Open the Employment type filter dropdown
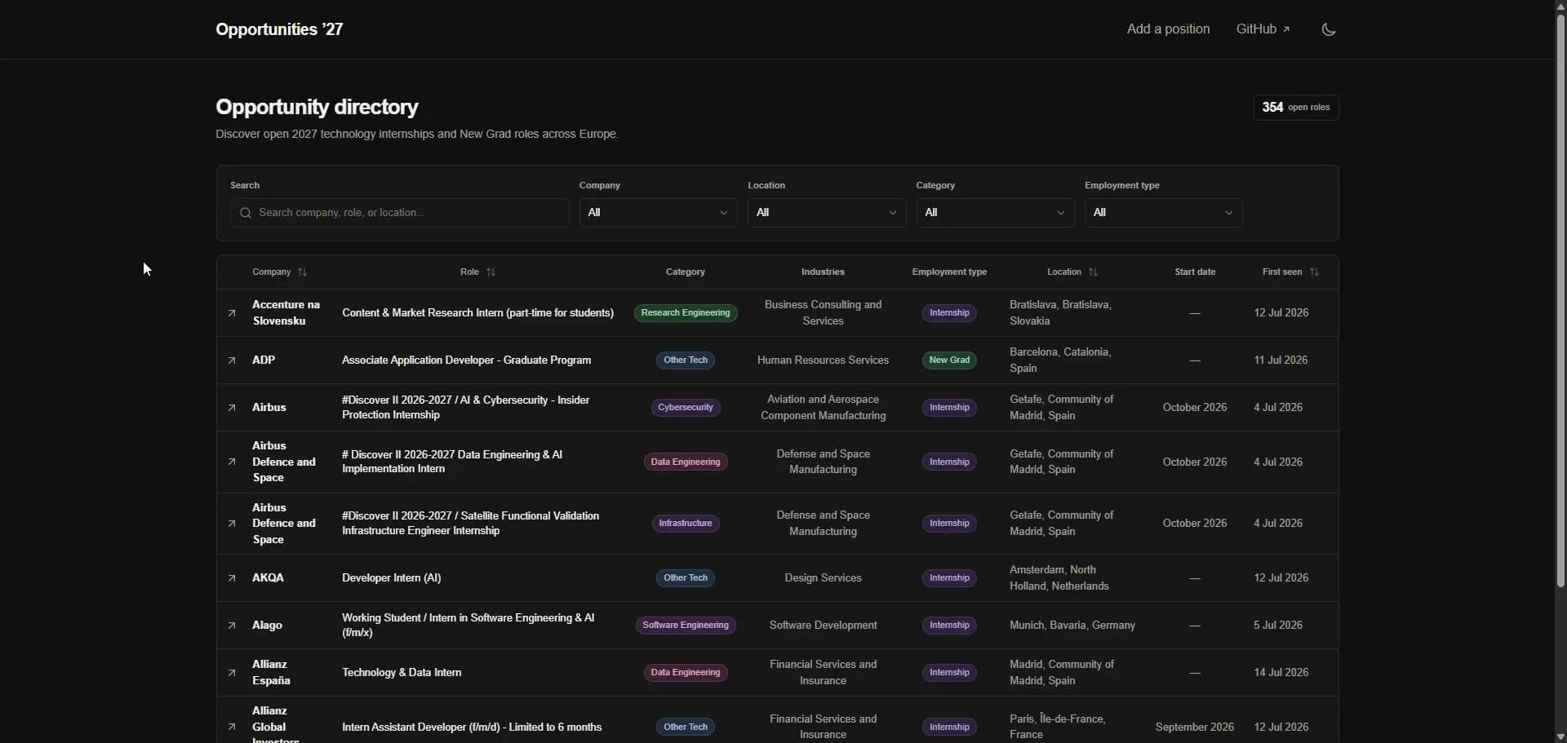 1163,213
